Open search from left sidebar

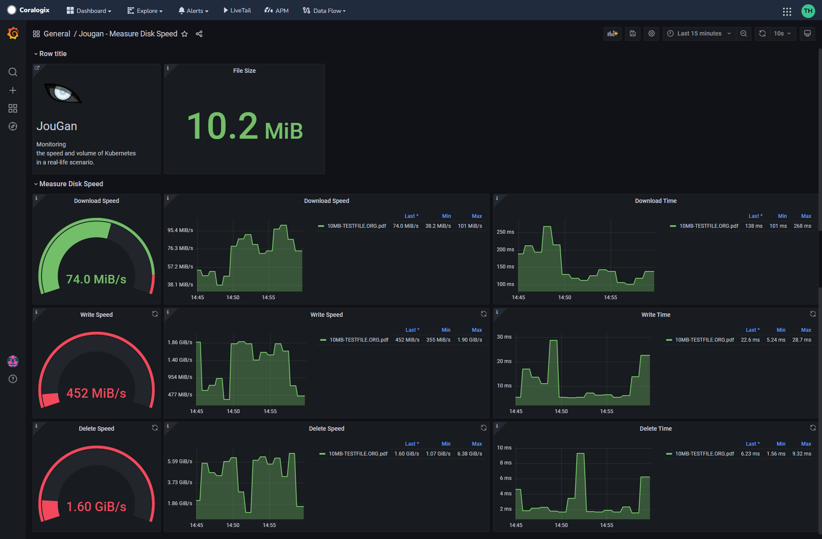coord(13,72)
